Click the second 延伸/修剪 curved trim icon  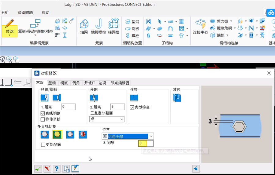pos(57,97)
